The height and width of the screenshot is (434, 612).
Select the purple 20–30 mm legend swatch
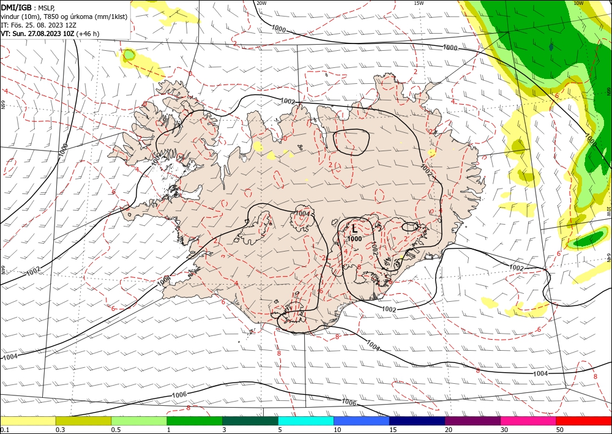click(472, 421)
